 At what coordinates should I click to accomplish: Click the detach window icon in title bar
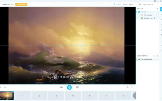pos(155,1)
